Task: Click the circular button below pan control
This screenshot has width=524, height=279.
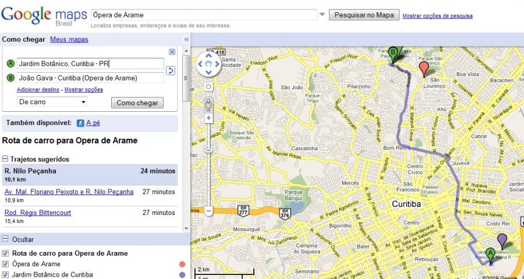Action: click(208, 87)
